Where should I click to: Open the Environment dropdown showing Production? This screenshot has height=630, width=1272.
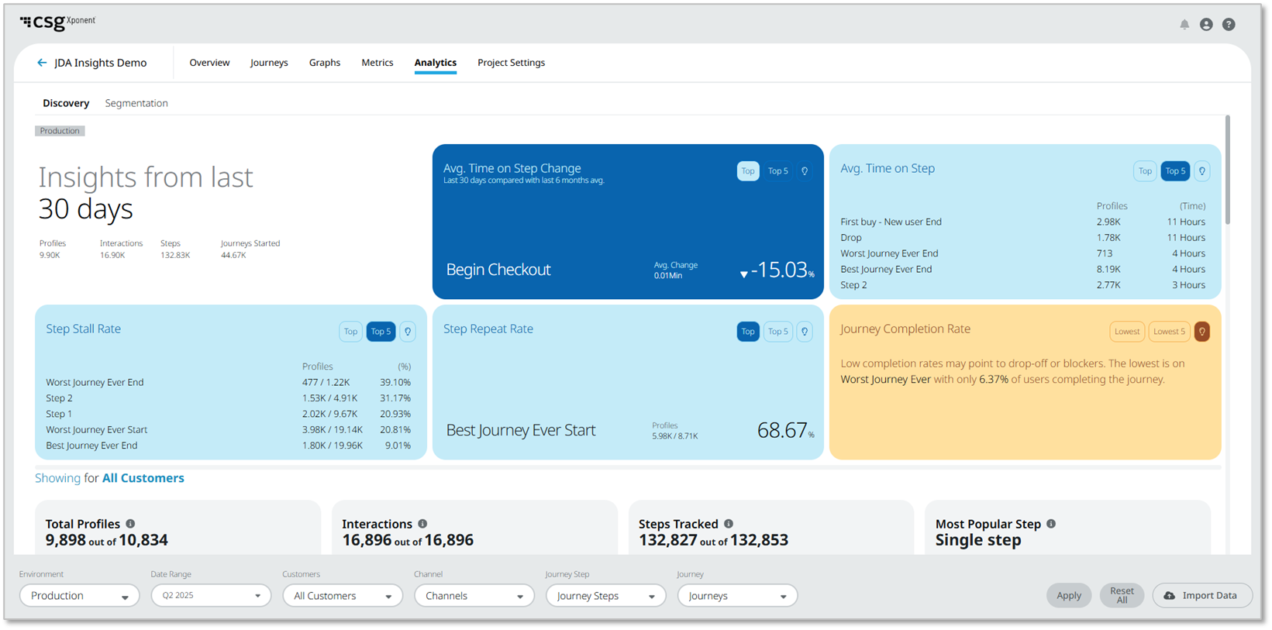pos(79,596)
